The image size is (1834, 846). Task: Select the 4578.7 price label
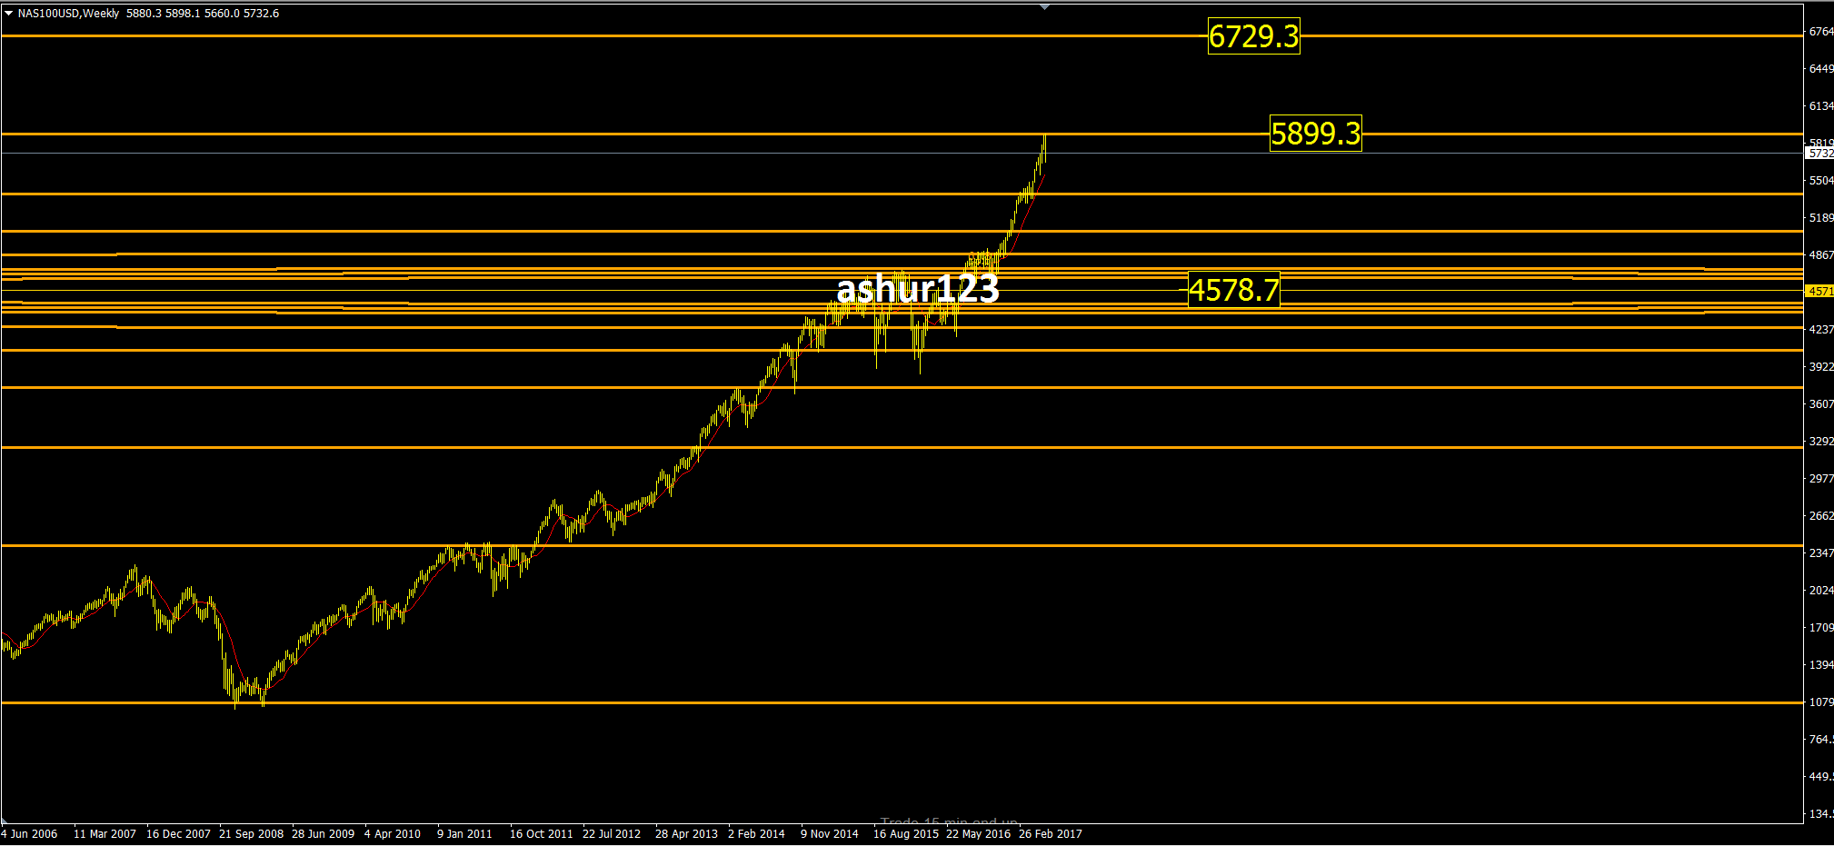tap(1234, 290)
